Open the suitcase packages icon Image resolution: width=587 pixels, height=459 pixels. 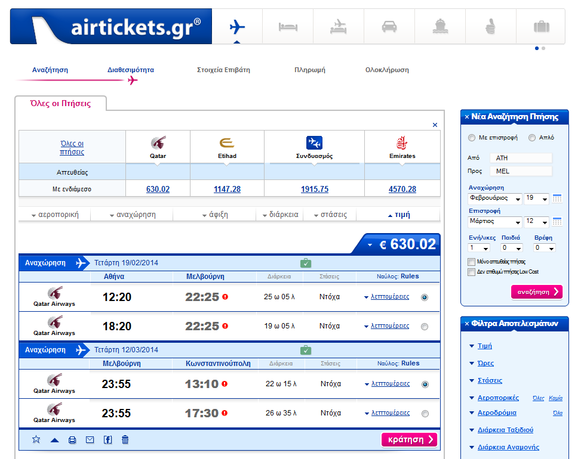coord(542,27)
